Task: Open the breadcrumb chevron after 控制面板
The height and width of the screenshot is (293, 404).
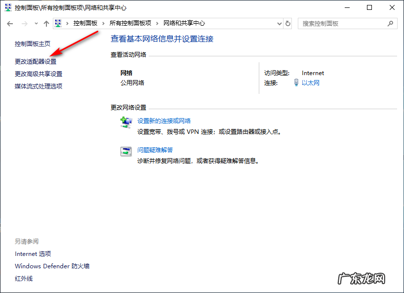Action: coord(103,23)
